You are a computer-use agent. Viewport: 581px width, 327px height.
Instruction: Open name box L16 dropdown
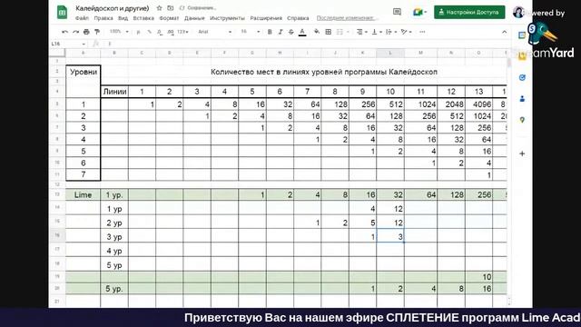click(x=84, y=44)
